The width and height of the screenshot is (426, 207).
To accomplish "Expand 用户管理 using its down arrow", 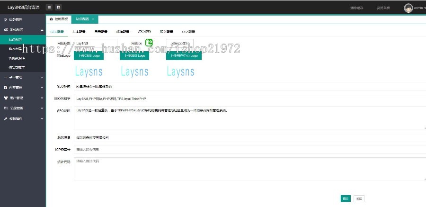I will [x=42, y=98].
